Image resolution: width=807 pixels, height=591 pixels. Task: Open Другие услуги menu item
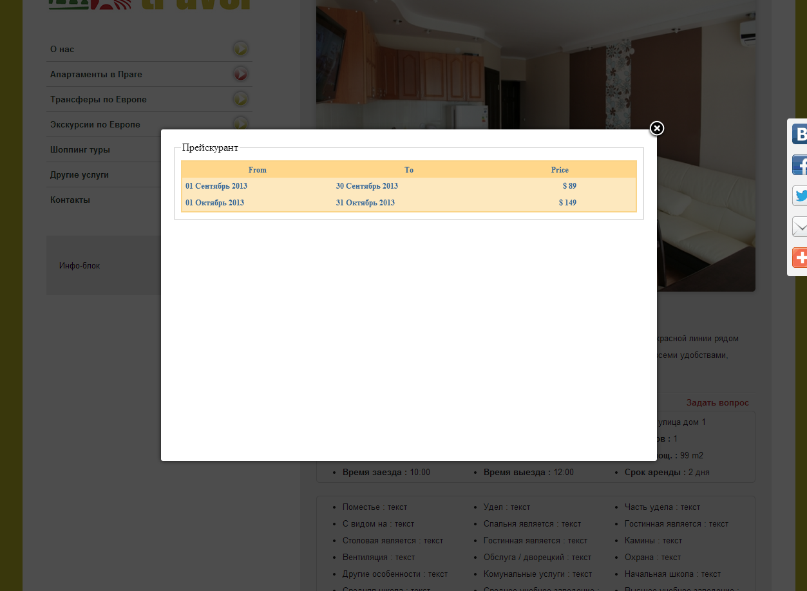79,174
